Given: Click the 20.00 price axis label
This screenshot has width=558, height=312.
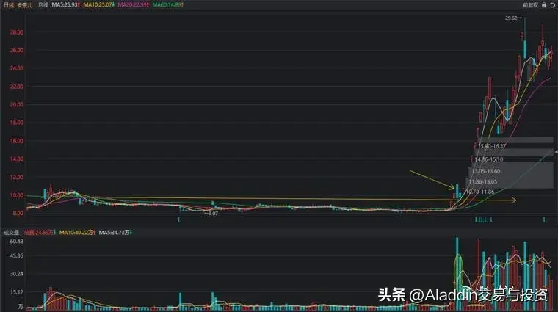Looking at the screenshot, I should point(17,104).
